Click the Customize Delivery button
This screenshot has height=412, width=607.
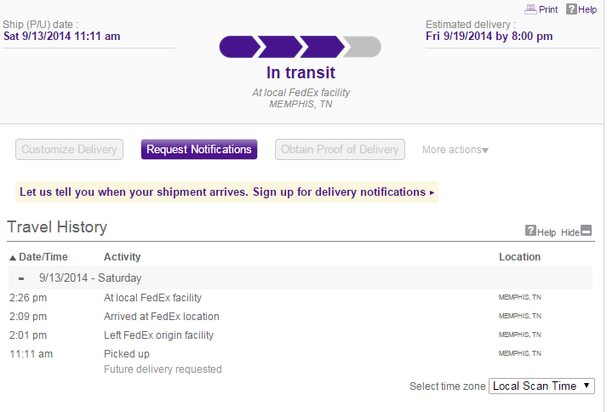(x=69, y=150)
